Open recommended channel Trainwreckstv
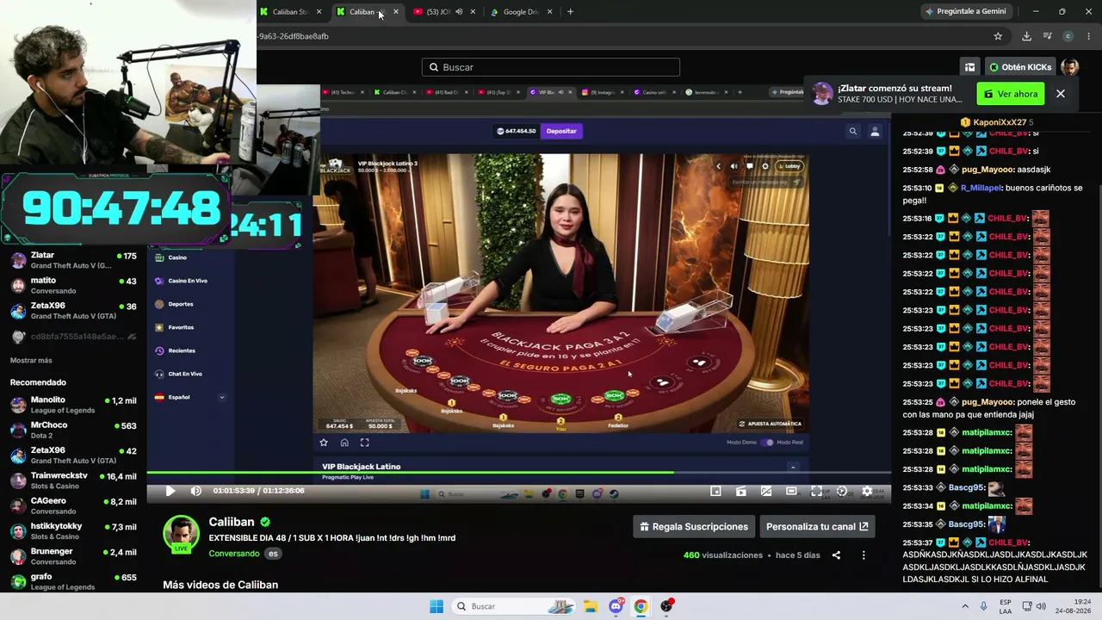The height and width of the screenshot is (620, 1102). tap(73, 480)
